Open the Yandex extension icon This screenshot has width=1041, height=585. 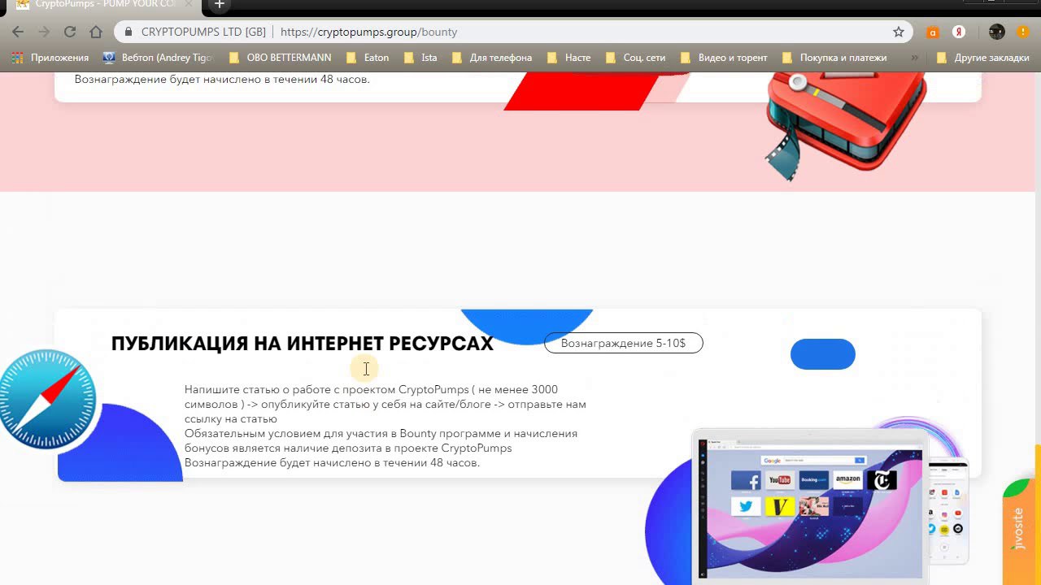pyautogui.click(x=960, y=32)
